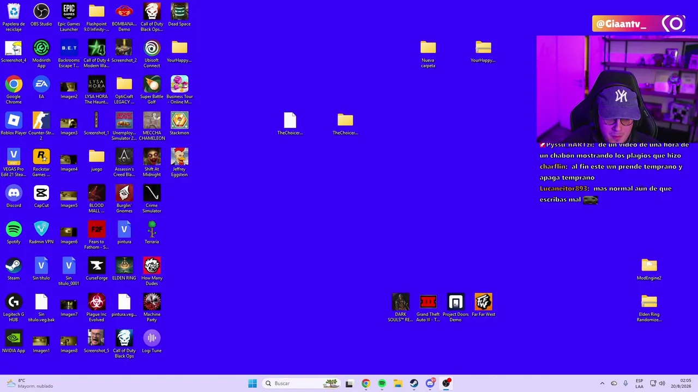
Task: Open File Explorer from the taskbar
Action: pyautogui.click(x=398, y=383)
